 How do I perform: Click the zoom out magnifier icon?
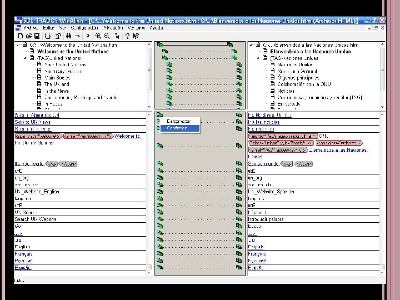tap(107, 36)
